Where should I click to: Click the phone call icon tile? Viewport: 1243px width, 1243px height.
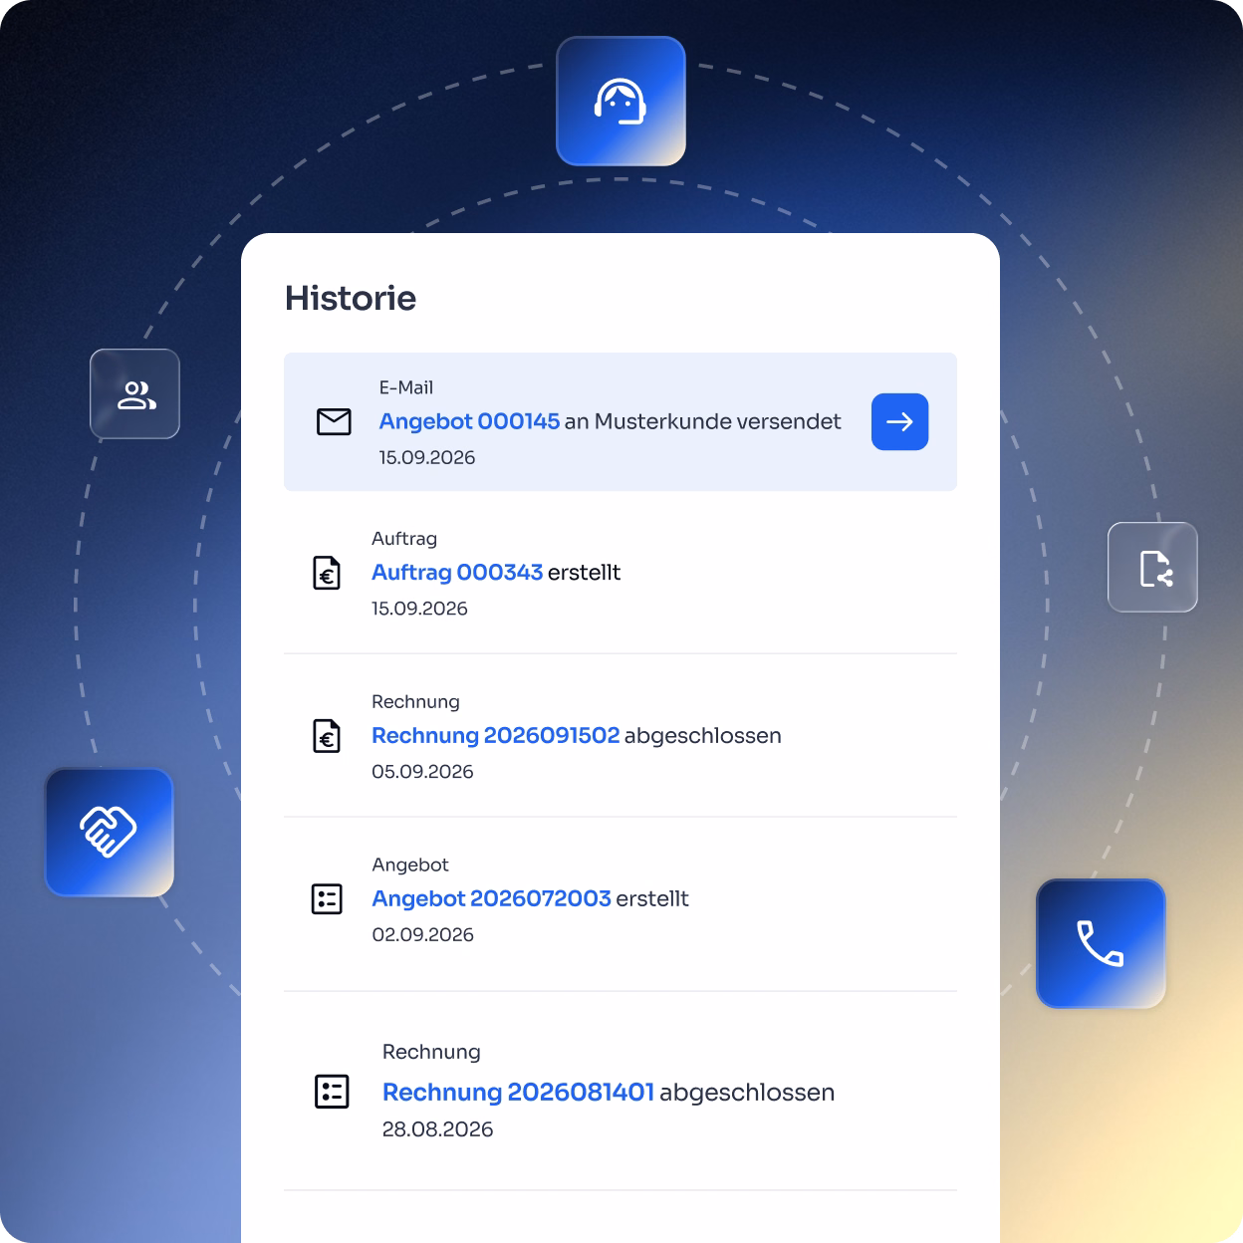tap(1101, 943)
